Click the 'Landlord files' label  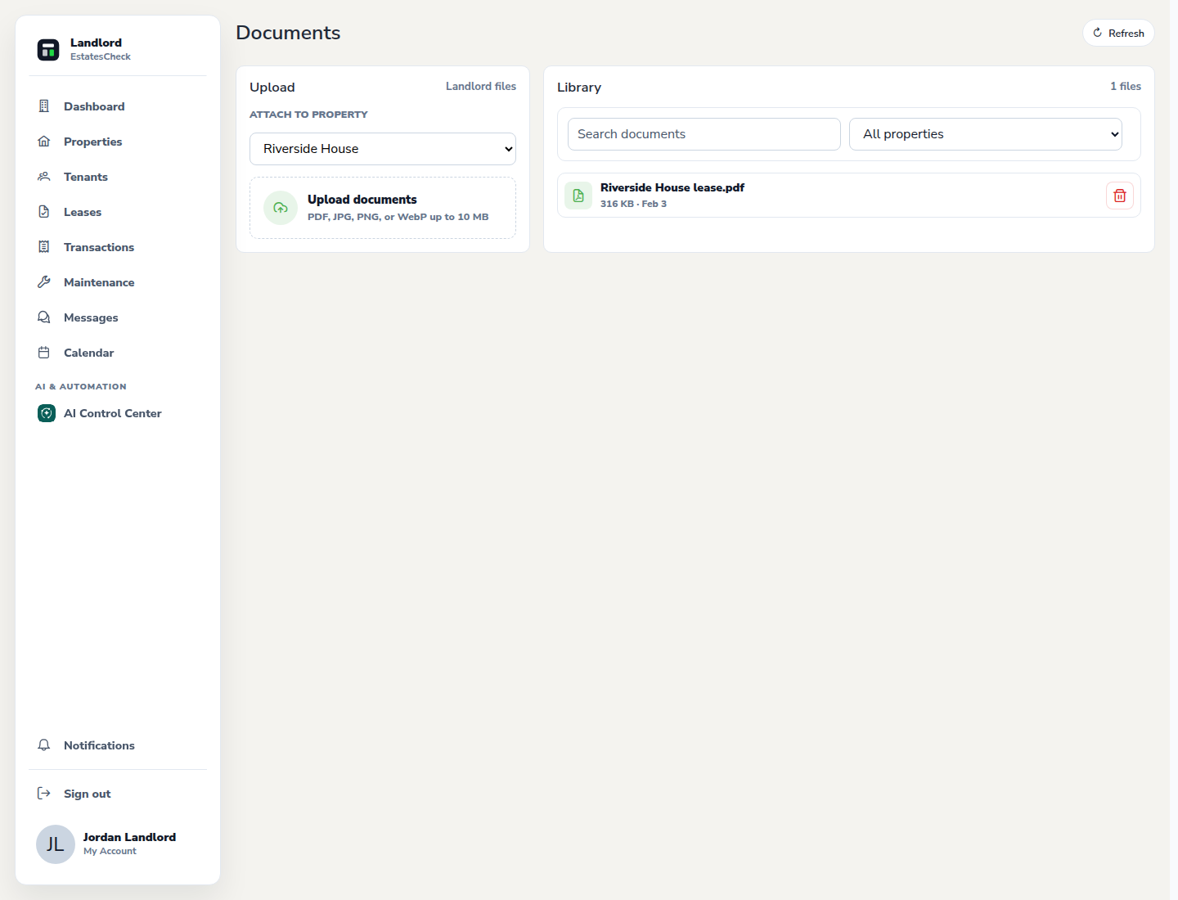tap(481, 86)
